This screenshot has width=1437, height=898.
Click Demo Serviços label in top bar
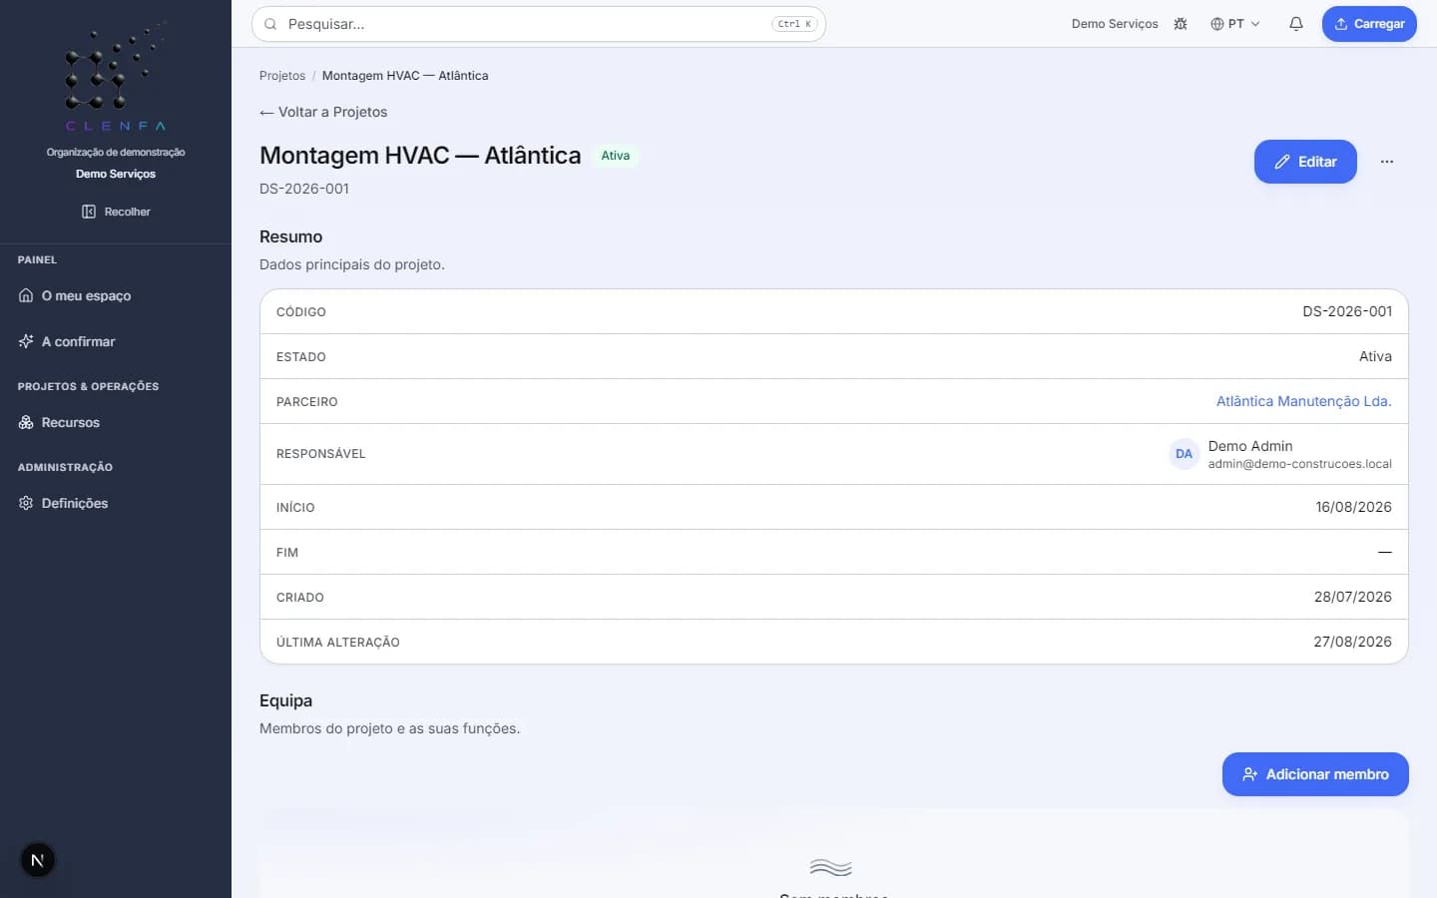point(1115,24)
